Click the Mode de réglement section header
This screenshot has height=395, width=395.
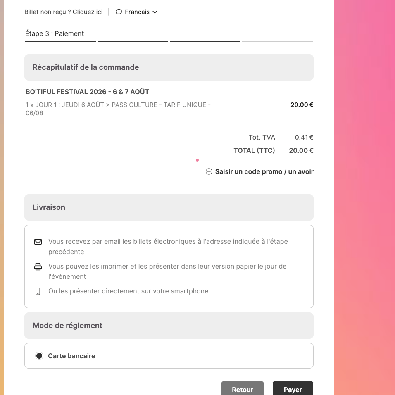click(67, 326)
